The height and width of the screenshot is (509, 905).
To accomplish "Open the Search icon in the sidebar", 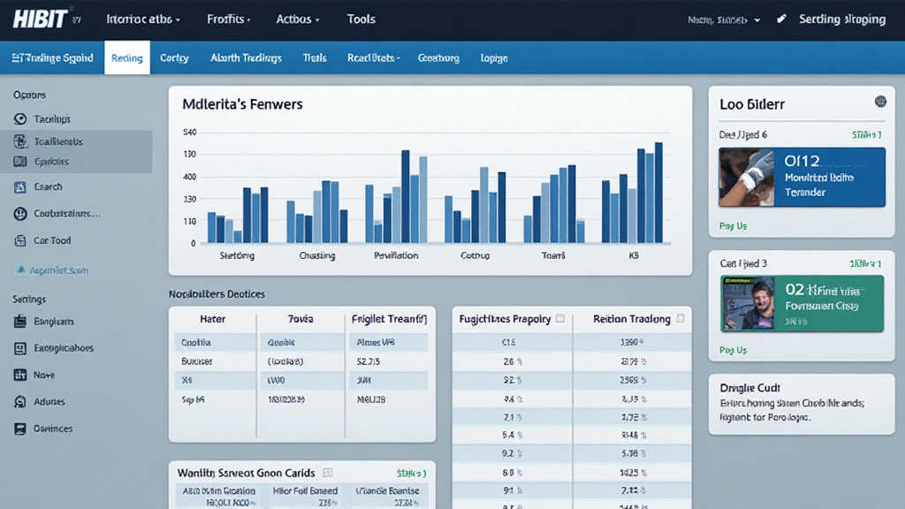I will 20,186.
